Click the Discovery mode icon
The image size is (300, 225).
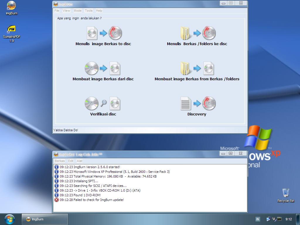click(198, 103)
